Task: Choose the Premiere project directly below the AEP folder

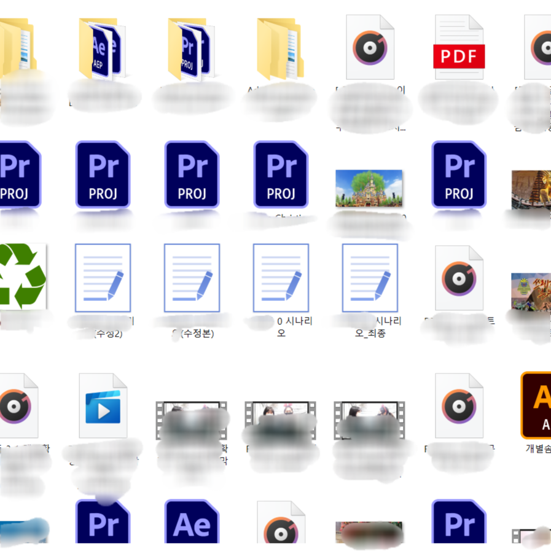Action: click(103, 174)
